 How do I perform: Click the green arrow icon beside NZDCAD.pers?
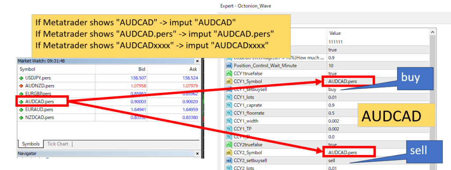pyautogui.click(x=21, y=117)
